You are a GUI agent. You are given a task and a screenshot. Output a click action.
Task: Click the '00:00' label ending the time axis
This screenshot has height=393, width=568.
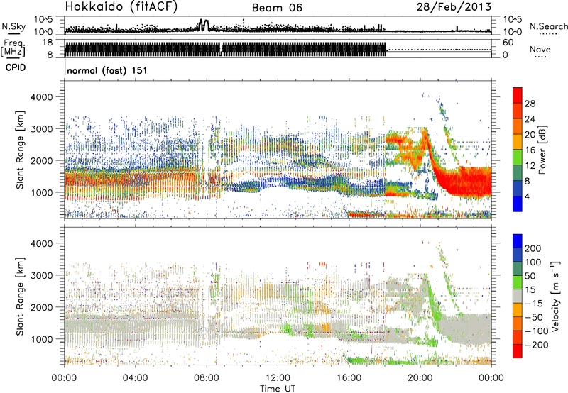tap(491, 378)
